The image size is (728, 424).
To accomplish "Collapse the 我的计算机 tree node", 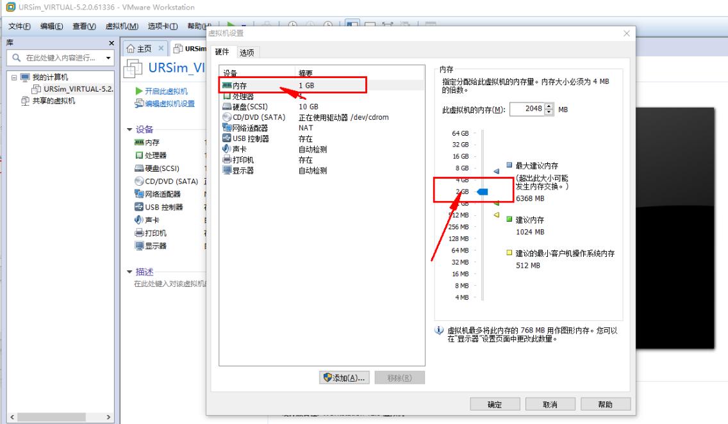I will point(14,77).
